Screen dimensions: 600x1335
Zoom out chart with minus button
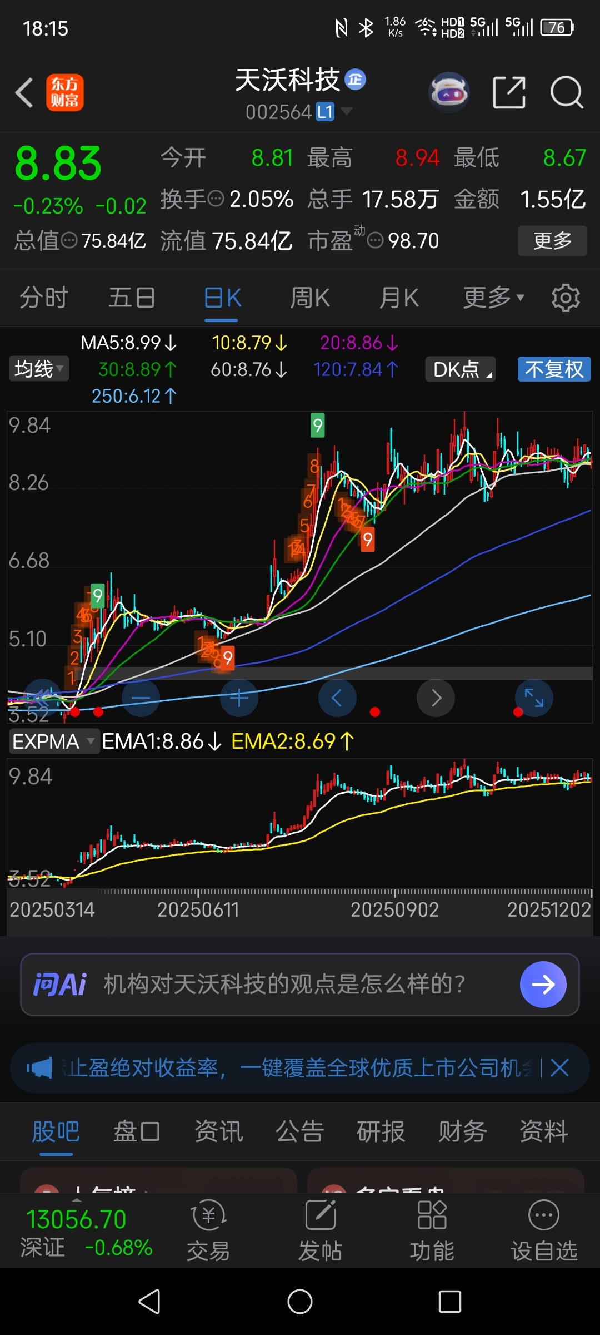[x=141, y=698]
